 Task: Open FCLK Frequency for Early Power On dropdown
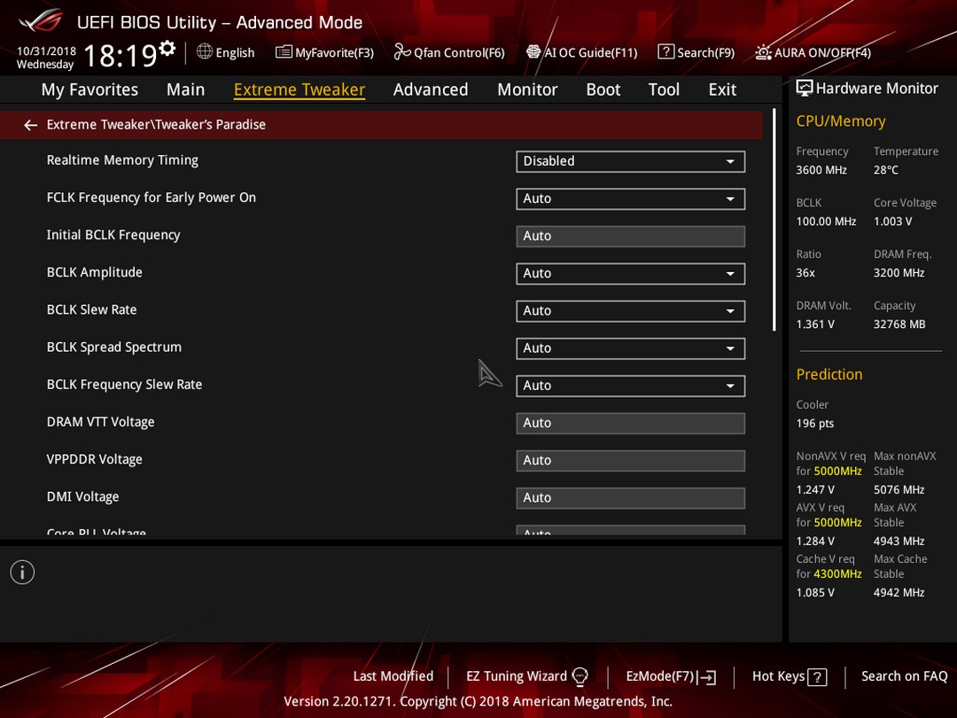pyautogui.click(x=630, y=199)
